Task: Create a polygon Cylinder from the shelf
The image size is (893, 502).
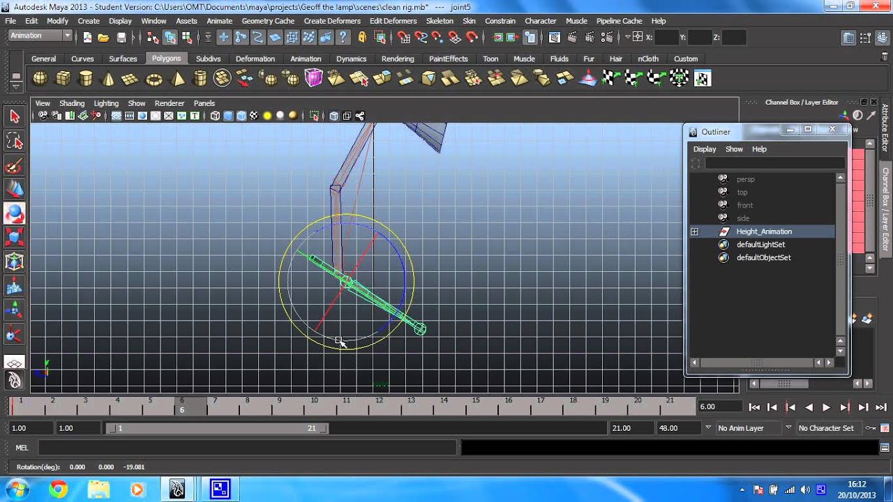Action: click(86, 78)
